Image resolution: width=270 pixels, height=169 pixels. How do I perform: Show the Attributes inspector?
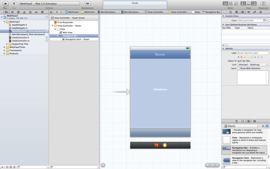(x=248, y=12)
